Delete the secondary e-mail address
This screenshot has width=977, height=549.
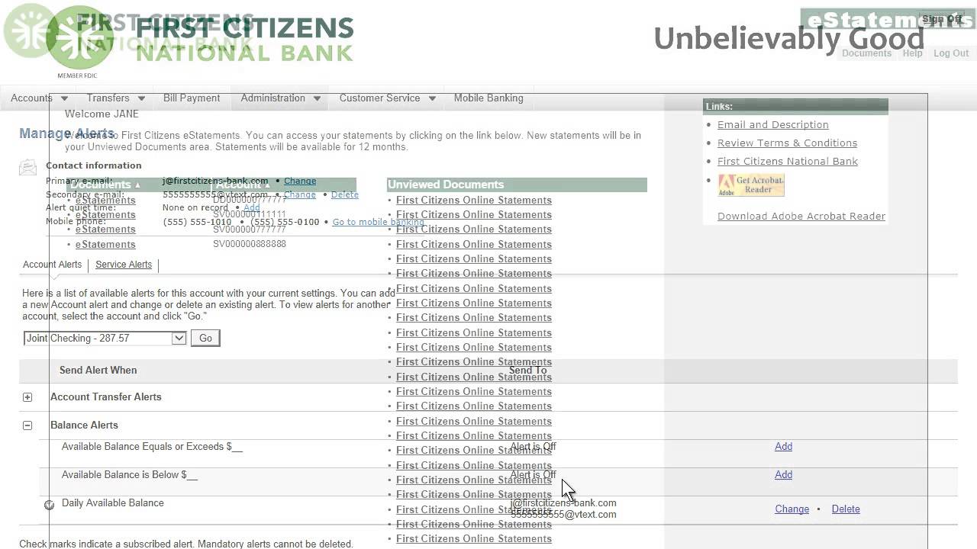[344, 194]
